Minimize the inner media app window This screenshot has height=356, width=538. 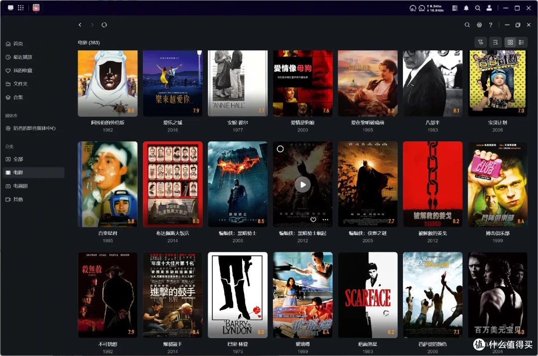pyautogui.click(x=507, y=25)
